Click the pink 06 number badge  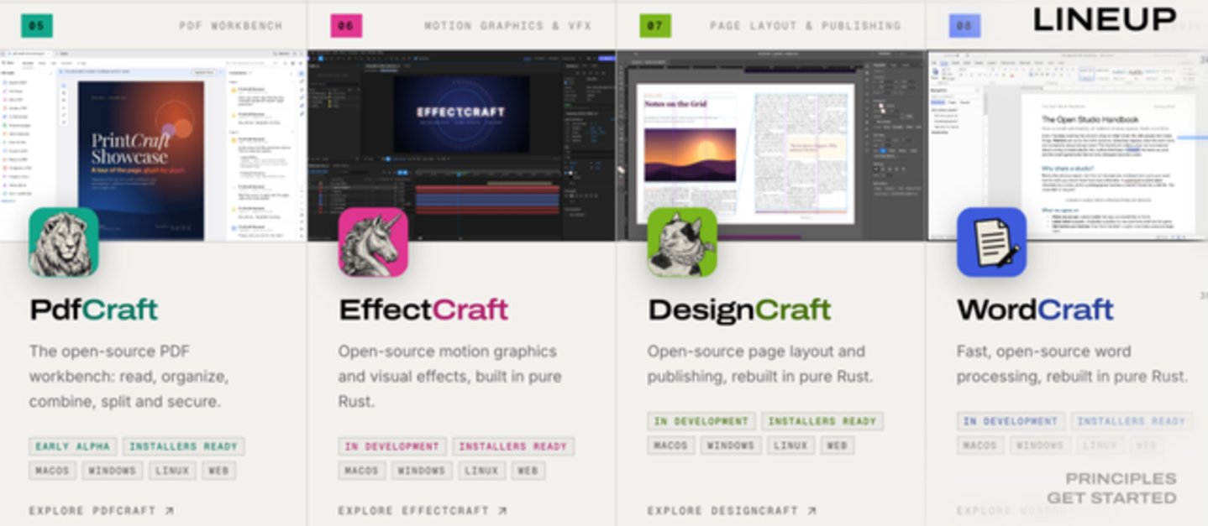coord(346,25)
